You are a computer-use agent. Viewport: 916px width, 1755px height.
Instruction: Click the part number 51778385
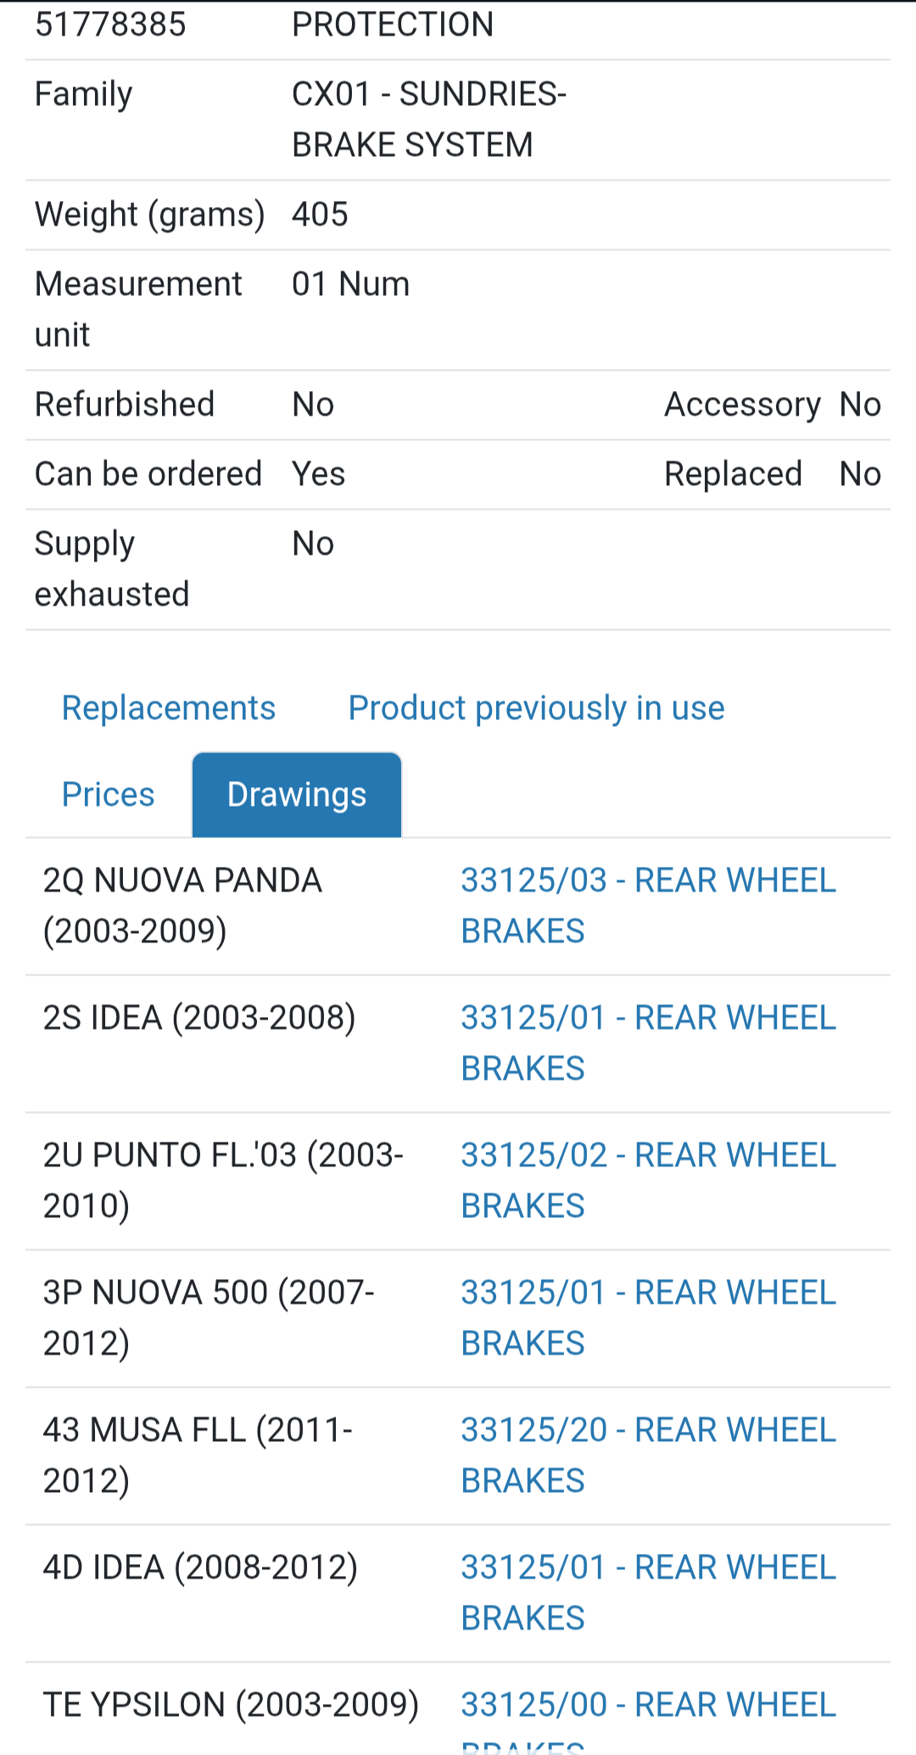coord(110,25)
